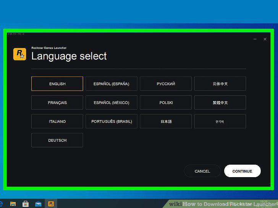Image resolution: width=278 pixels, height=208 pixels.
Task: Select DEUTSCH language option
Action: [x=57, y=140]
